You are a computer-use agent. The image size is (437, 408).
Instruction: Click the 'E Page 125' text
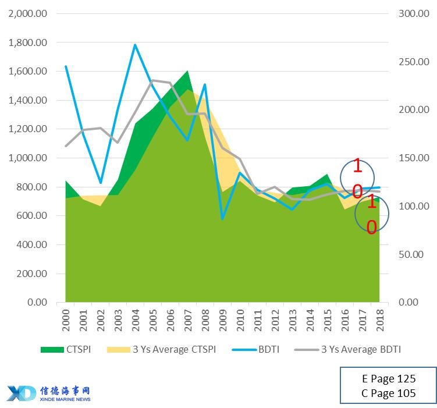tap(388, 379)
